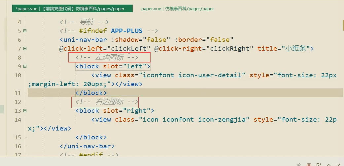344x166 pixels.
Task: Click line number 16 in the gutter
Action: [x=18, y=146]
